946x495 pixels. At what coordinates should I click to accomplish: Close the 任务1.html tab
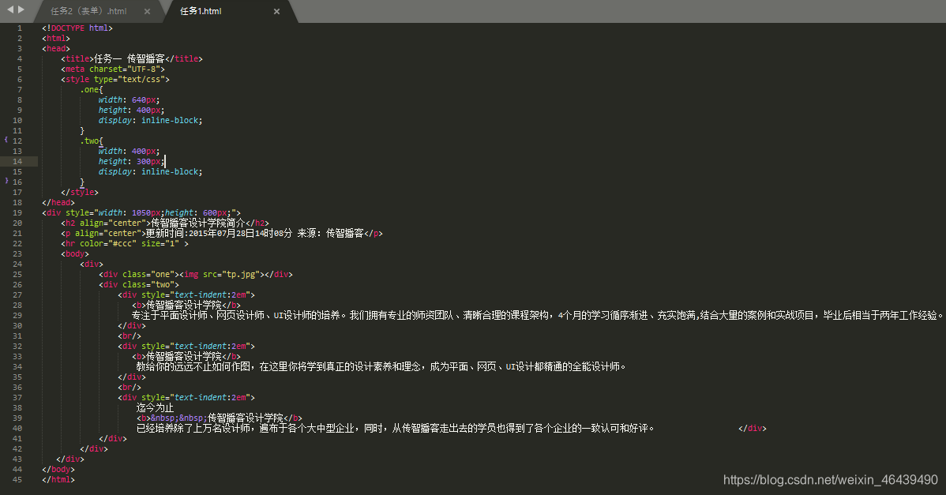tap(276, 12)
